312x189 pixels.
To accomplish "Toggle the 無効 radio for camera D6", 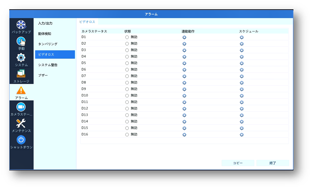I will [127, 69].
